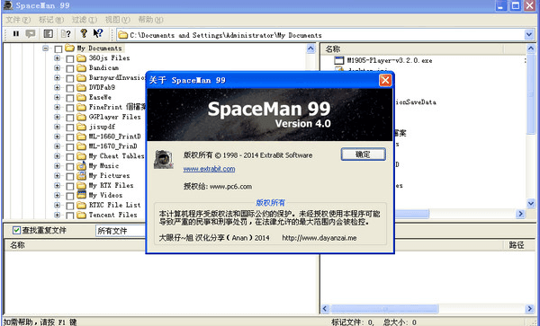540x326 pixels.
Task: Check the Bandicam checkbox
Action: pyautogui.click(x=70, y=68)
